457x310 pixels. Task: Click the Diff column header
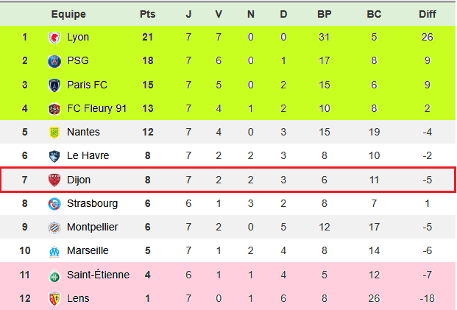pyautogui.click(x=427, y=14)
